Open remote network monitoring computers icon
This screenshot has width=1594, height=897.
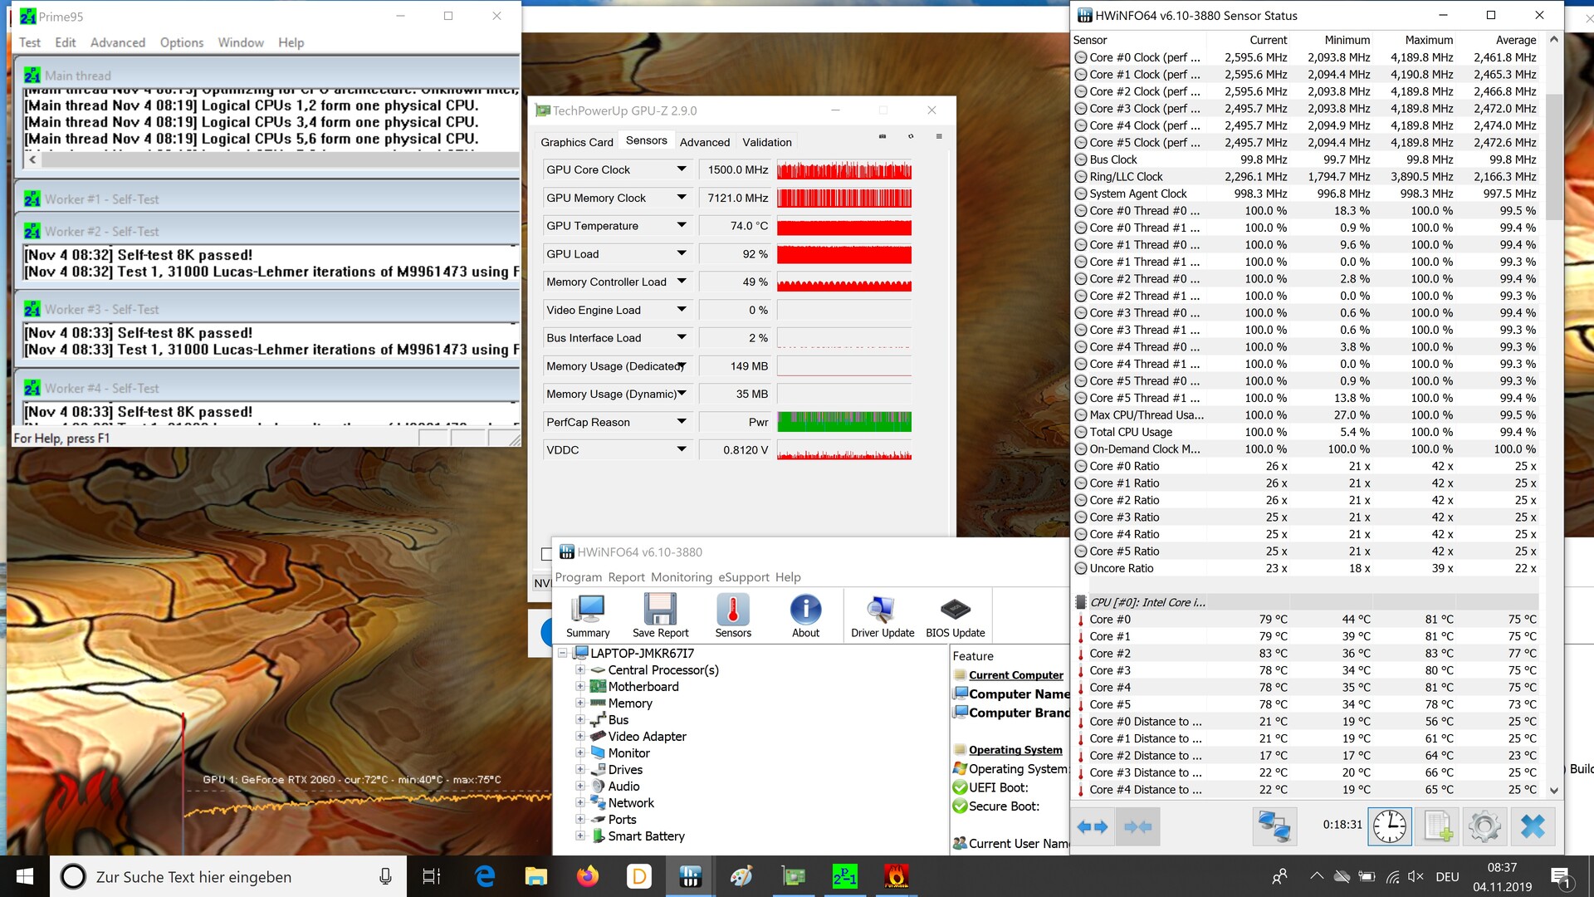point(1274,826)
